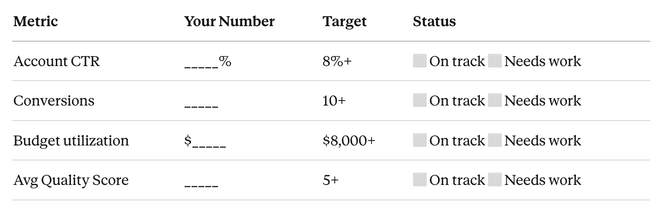Screen dimensions: 670x216
Task: Check On track for Avg Quality Score
Action: [420, 180]
